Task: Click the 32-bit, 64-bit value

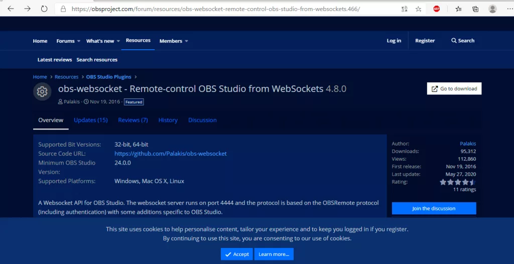Action: click(132, 145)
